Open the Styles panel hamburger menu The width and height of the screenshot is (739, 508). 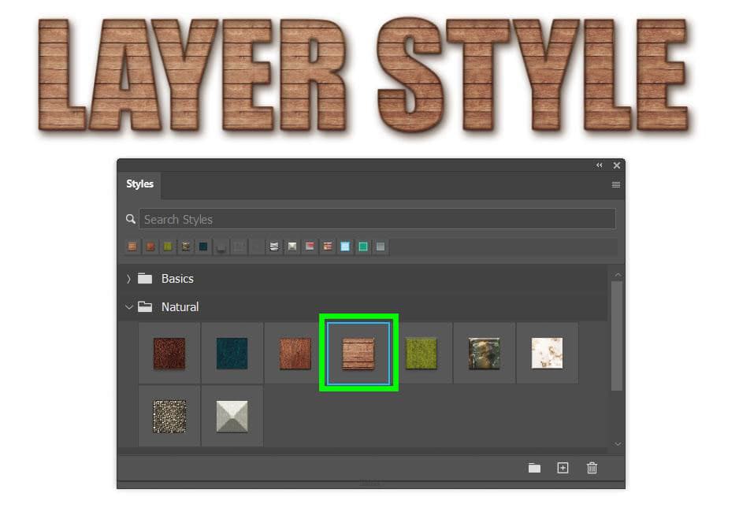(x=615, y=185)
